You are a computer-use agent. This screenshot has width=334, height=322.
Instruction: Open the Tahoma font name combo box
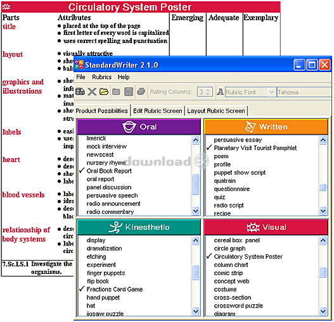[304, 92]
